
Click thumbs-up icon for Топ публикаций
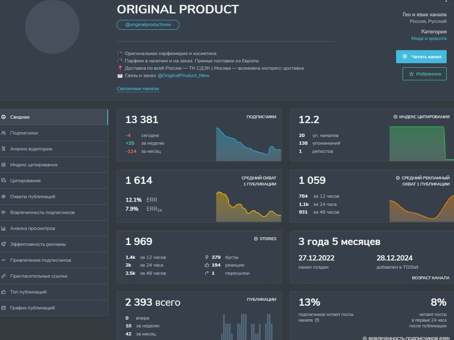(4, 292)
